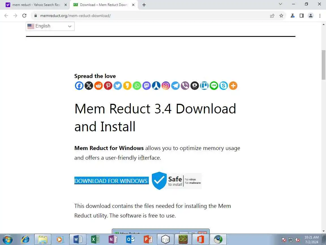This screenshot has width=326, height=245.
Task: Share through Viber
Action: [185, 86]
